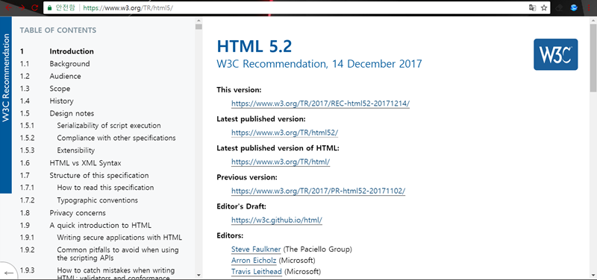Open the browser three-dot menu

coord(589,7)
